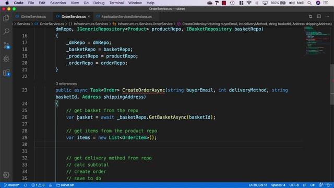Open the Source Control view

6,45
